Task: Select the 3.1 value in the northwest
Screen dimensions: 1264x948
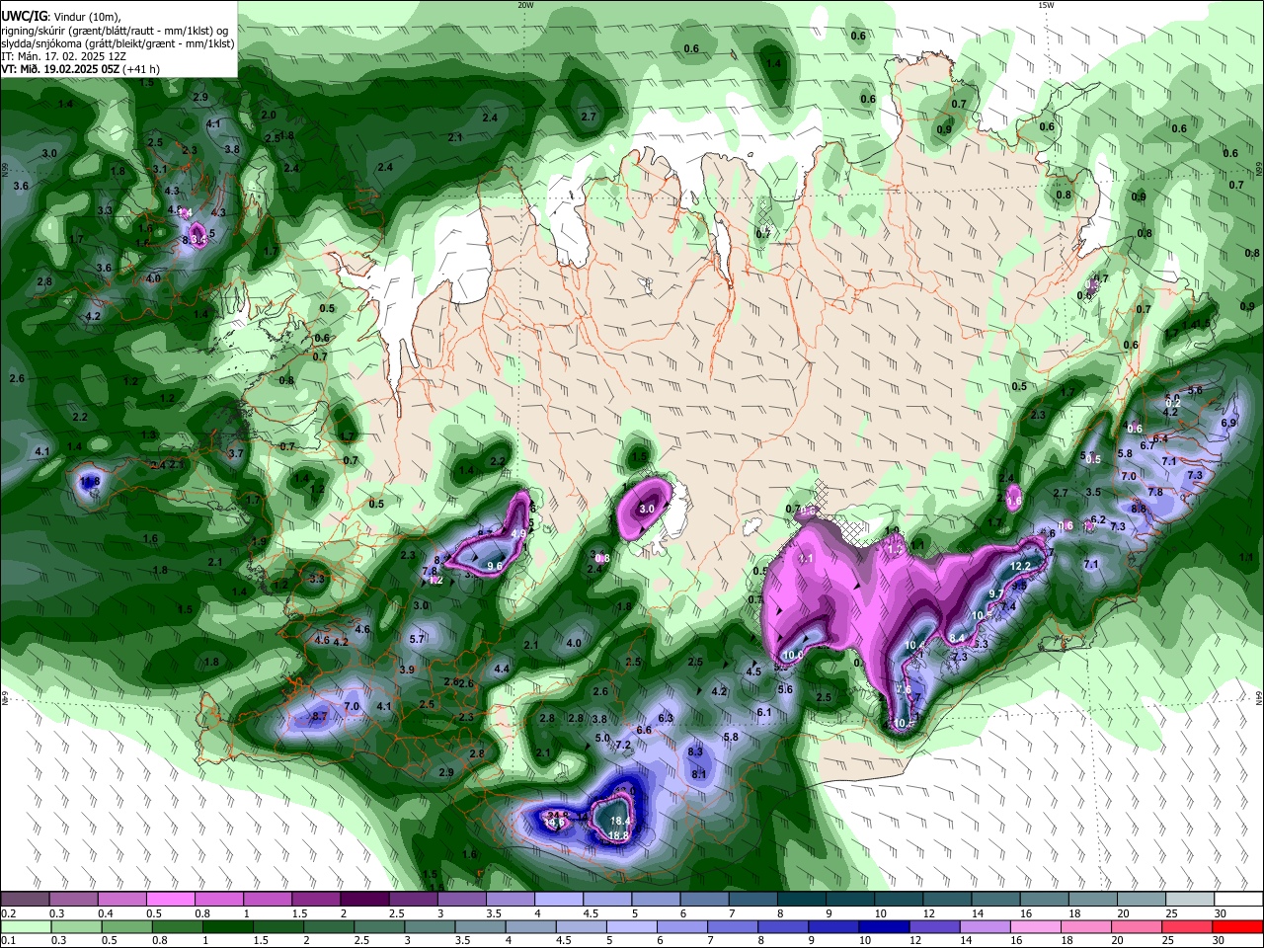Action: tap(160, 169)
